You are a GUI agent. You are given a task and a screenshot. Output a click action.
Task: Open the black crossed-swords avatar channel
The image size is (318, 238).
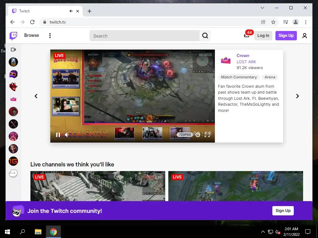(x=13, y=124)
